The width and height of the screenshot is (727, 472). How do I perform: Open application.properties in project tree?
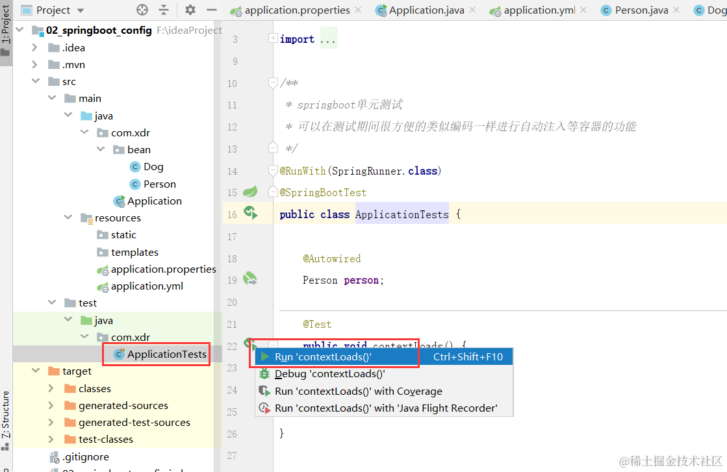pyautogui.click(x=156, y=269)
